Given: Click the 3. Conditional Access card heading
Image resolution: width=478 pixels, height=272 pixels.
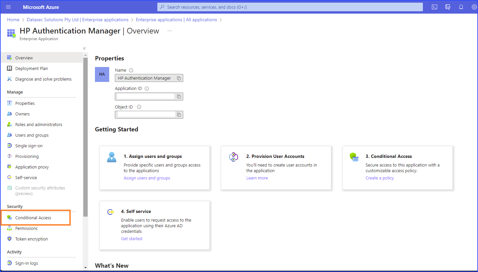Looking at the screenshot, I should (389, 156).
